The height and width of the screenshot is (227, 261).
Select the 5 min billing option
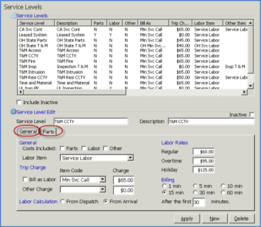tap(195, 186)
